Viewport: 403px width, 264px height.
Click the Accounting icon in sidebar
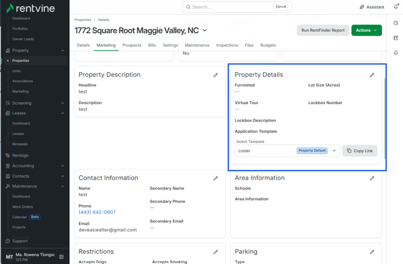8,166
